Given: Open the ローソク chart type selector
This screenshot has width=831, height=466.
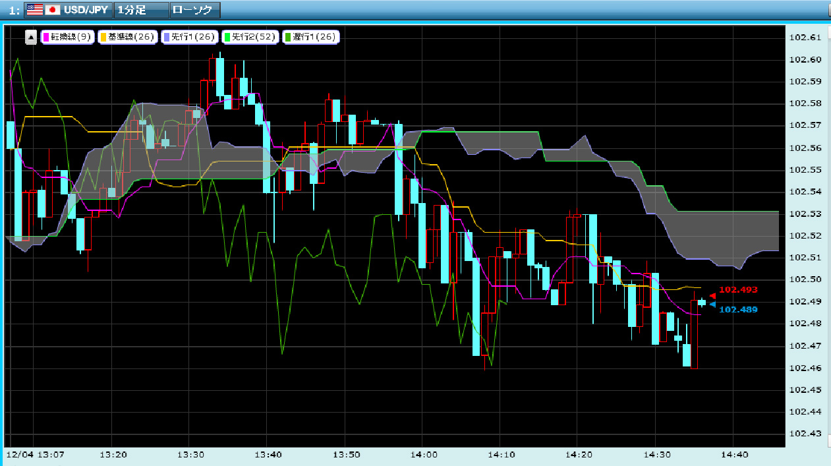Looking at the screenshot, I should tap(194, 10).
